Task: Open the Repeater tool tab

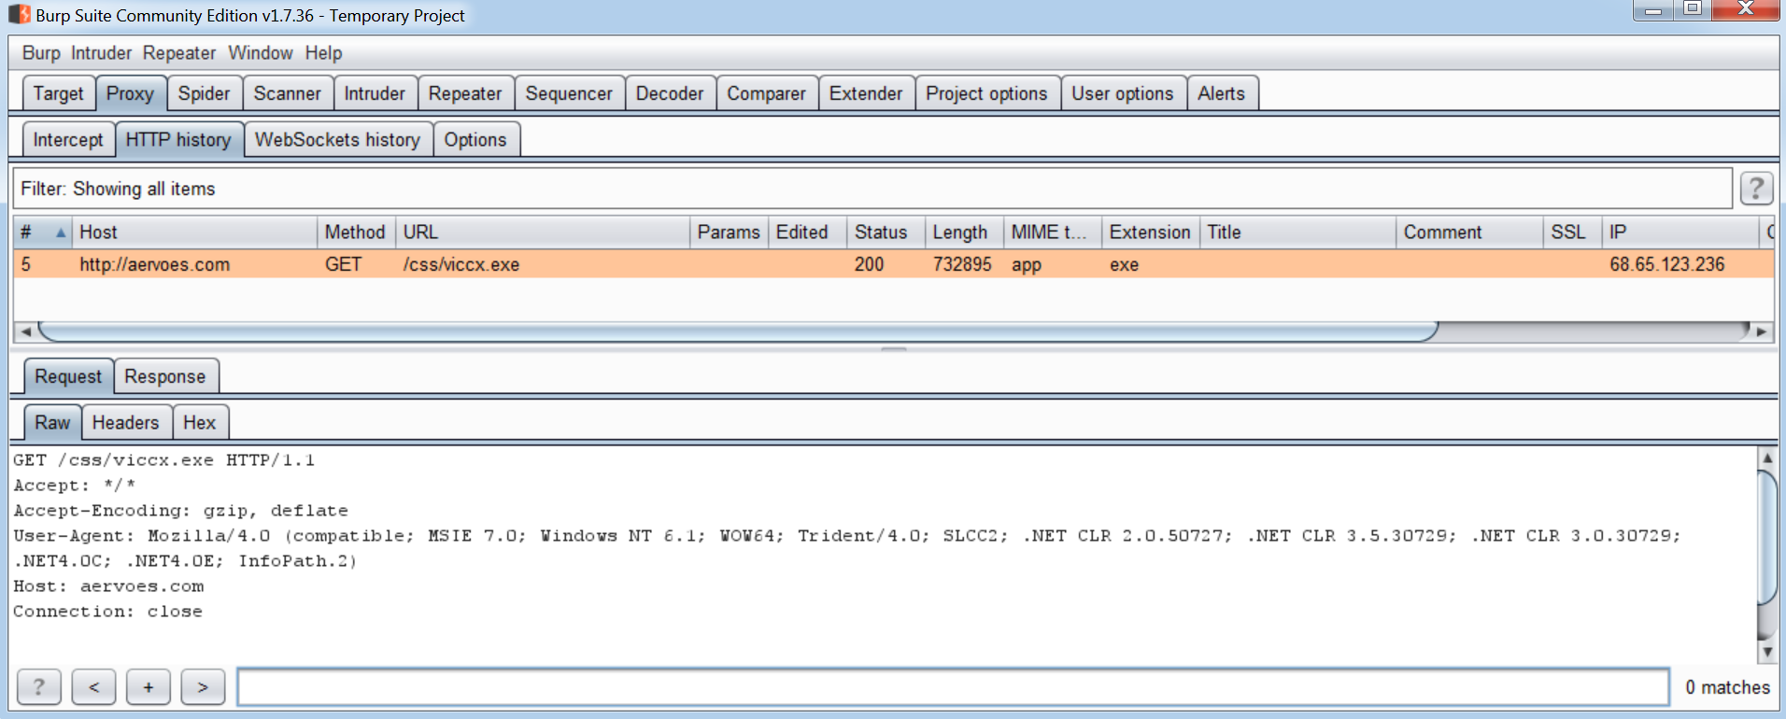Action: click(465, 93)
